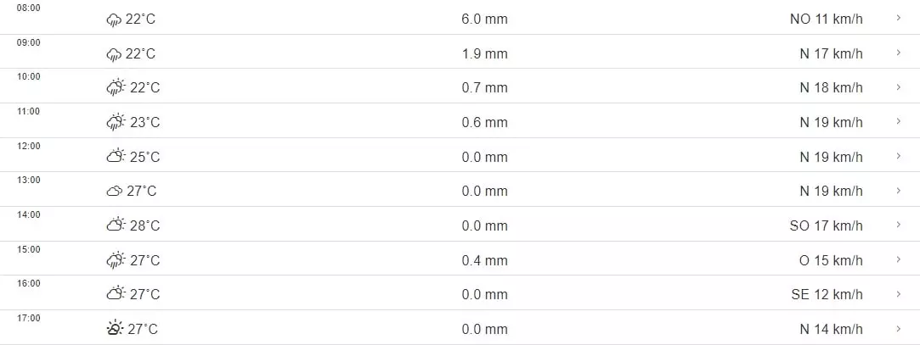Click the mostly sunny icon at 17:00
The width and height of the screenshot is (920, 345).
click(115, 329)
